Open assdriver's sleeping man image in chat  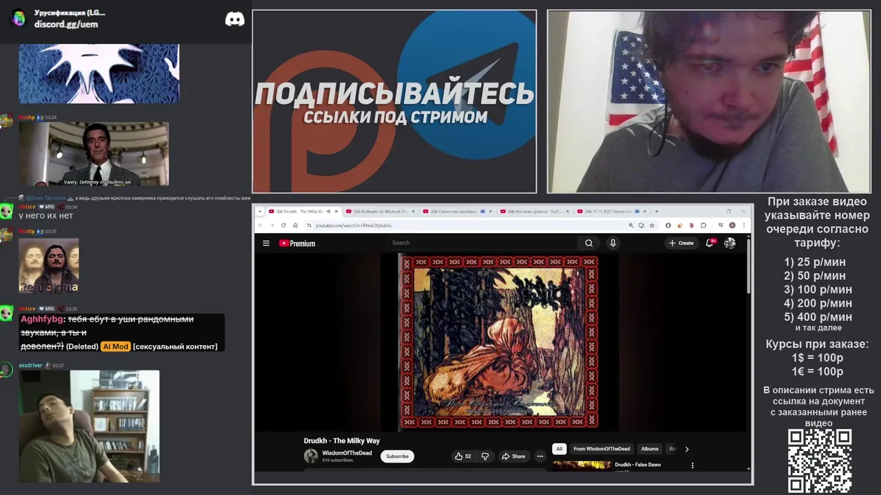point(89,426)
